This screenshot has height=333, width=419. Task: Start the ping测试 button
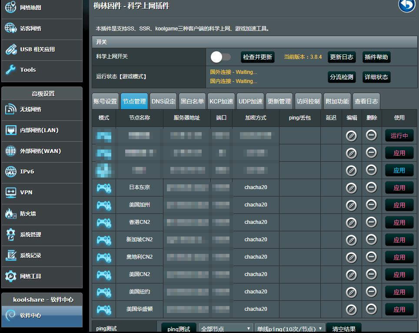coord(179,329)
